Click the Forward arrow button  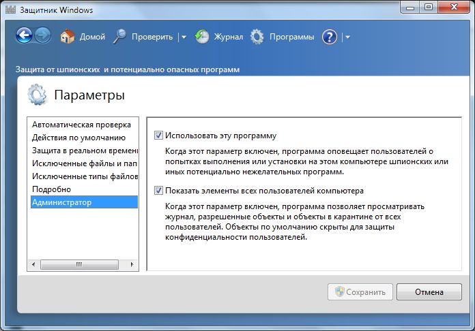43,37
